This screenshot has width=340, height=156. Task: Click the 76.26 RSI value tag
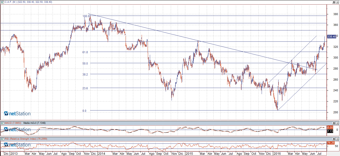tap(331, 143)
